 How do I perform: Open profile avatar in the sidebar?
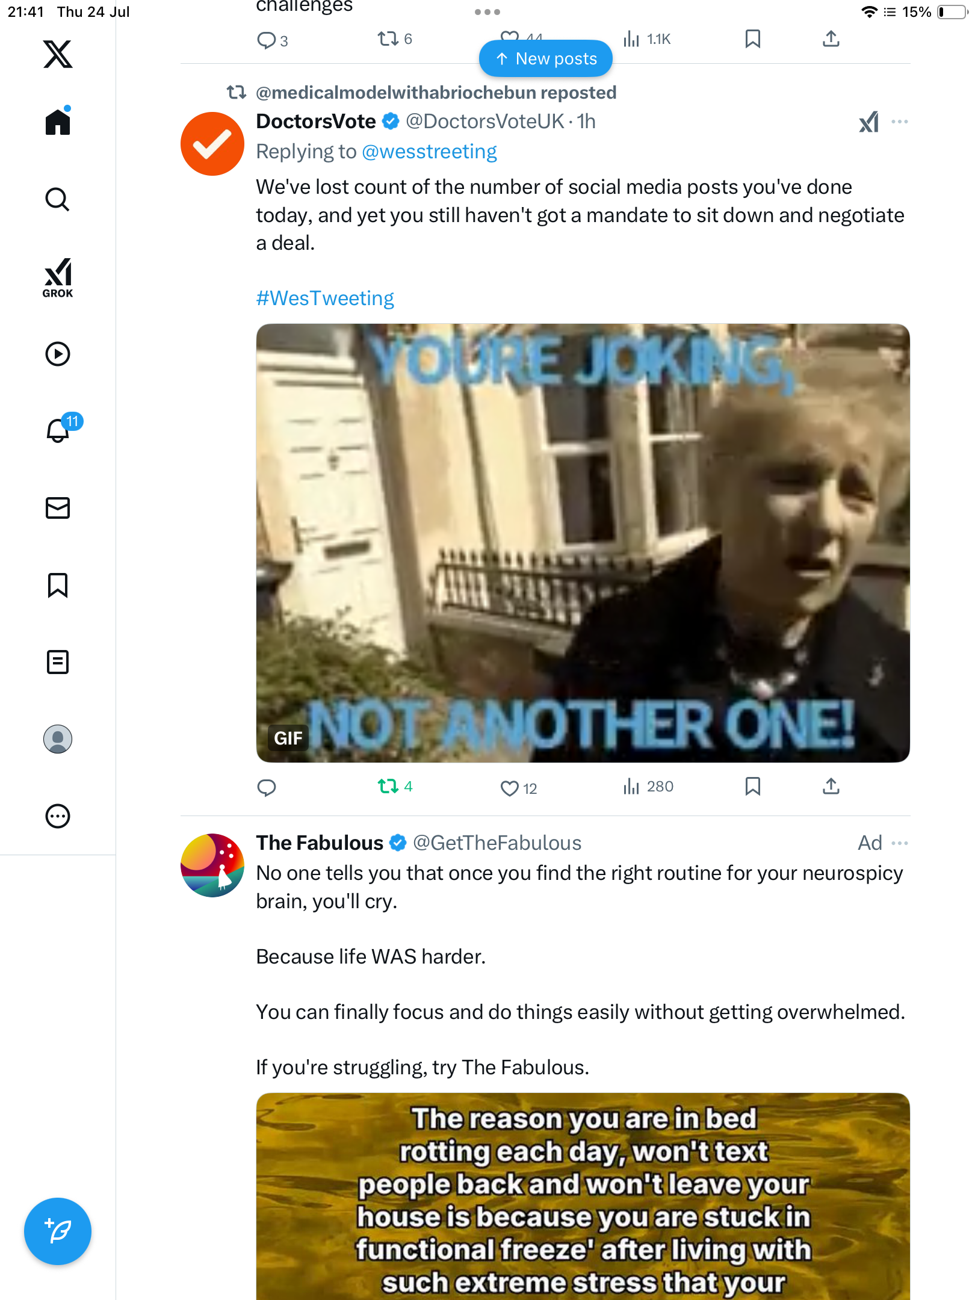click(x=58, y=739)
